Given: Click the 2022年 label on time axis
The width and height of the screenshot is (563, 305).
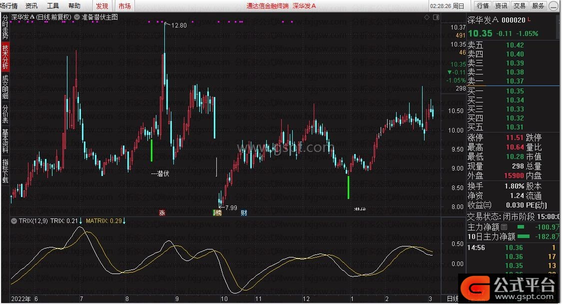Looking at the screenshot, I should [x=21, y=299].
